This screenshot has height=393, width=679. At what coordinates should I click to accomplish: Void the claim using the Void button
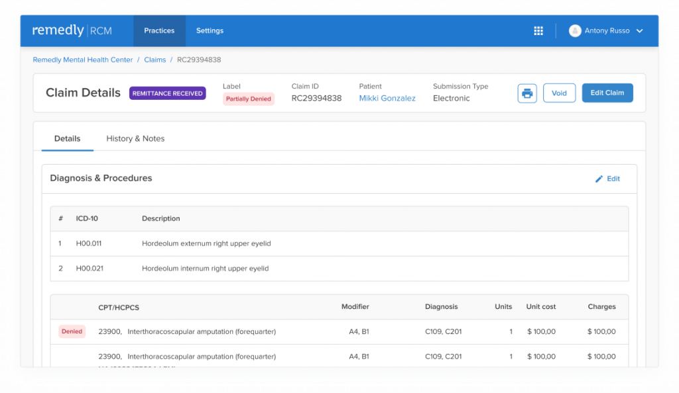coord(559,93)
